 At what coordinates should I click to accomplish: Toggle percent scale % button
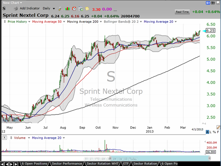click(214, 132)
